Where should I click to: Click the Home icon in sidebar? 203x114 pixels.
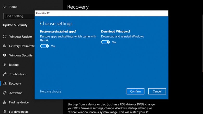tap(5, 7)
